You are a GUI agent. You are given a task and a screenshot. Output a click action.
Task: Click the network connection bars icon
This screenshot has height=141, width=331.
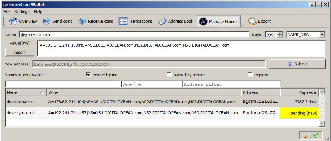click(x=308, y=136)
